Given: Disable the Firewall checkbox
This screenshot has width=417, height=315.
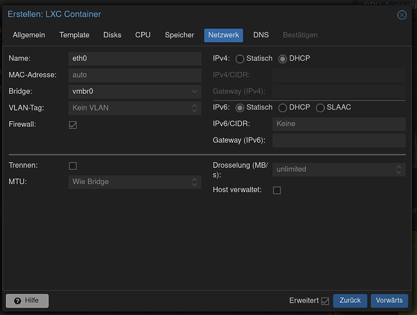Looking at the screenshot, I should [x=73, y=125].
